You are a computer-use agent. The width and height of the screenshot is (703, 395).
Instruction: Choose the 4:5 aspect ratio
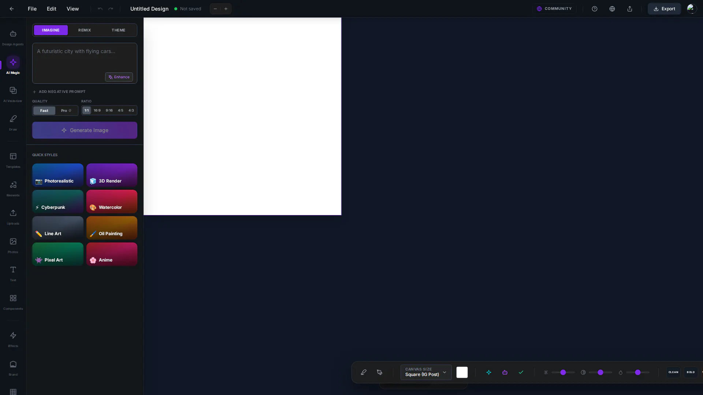click(x=120, y=110)
